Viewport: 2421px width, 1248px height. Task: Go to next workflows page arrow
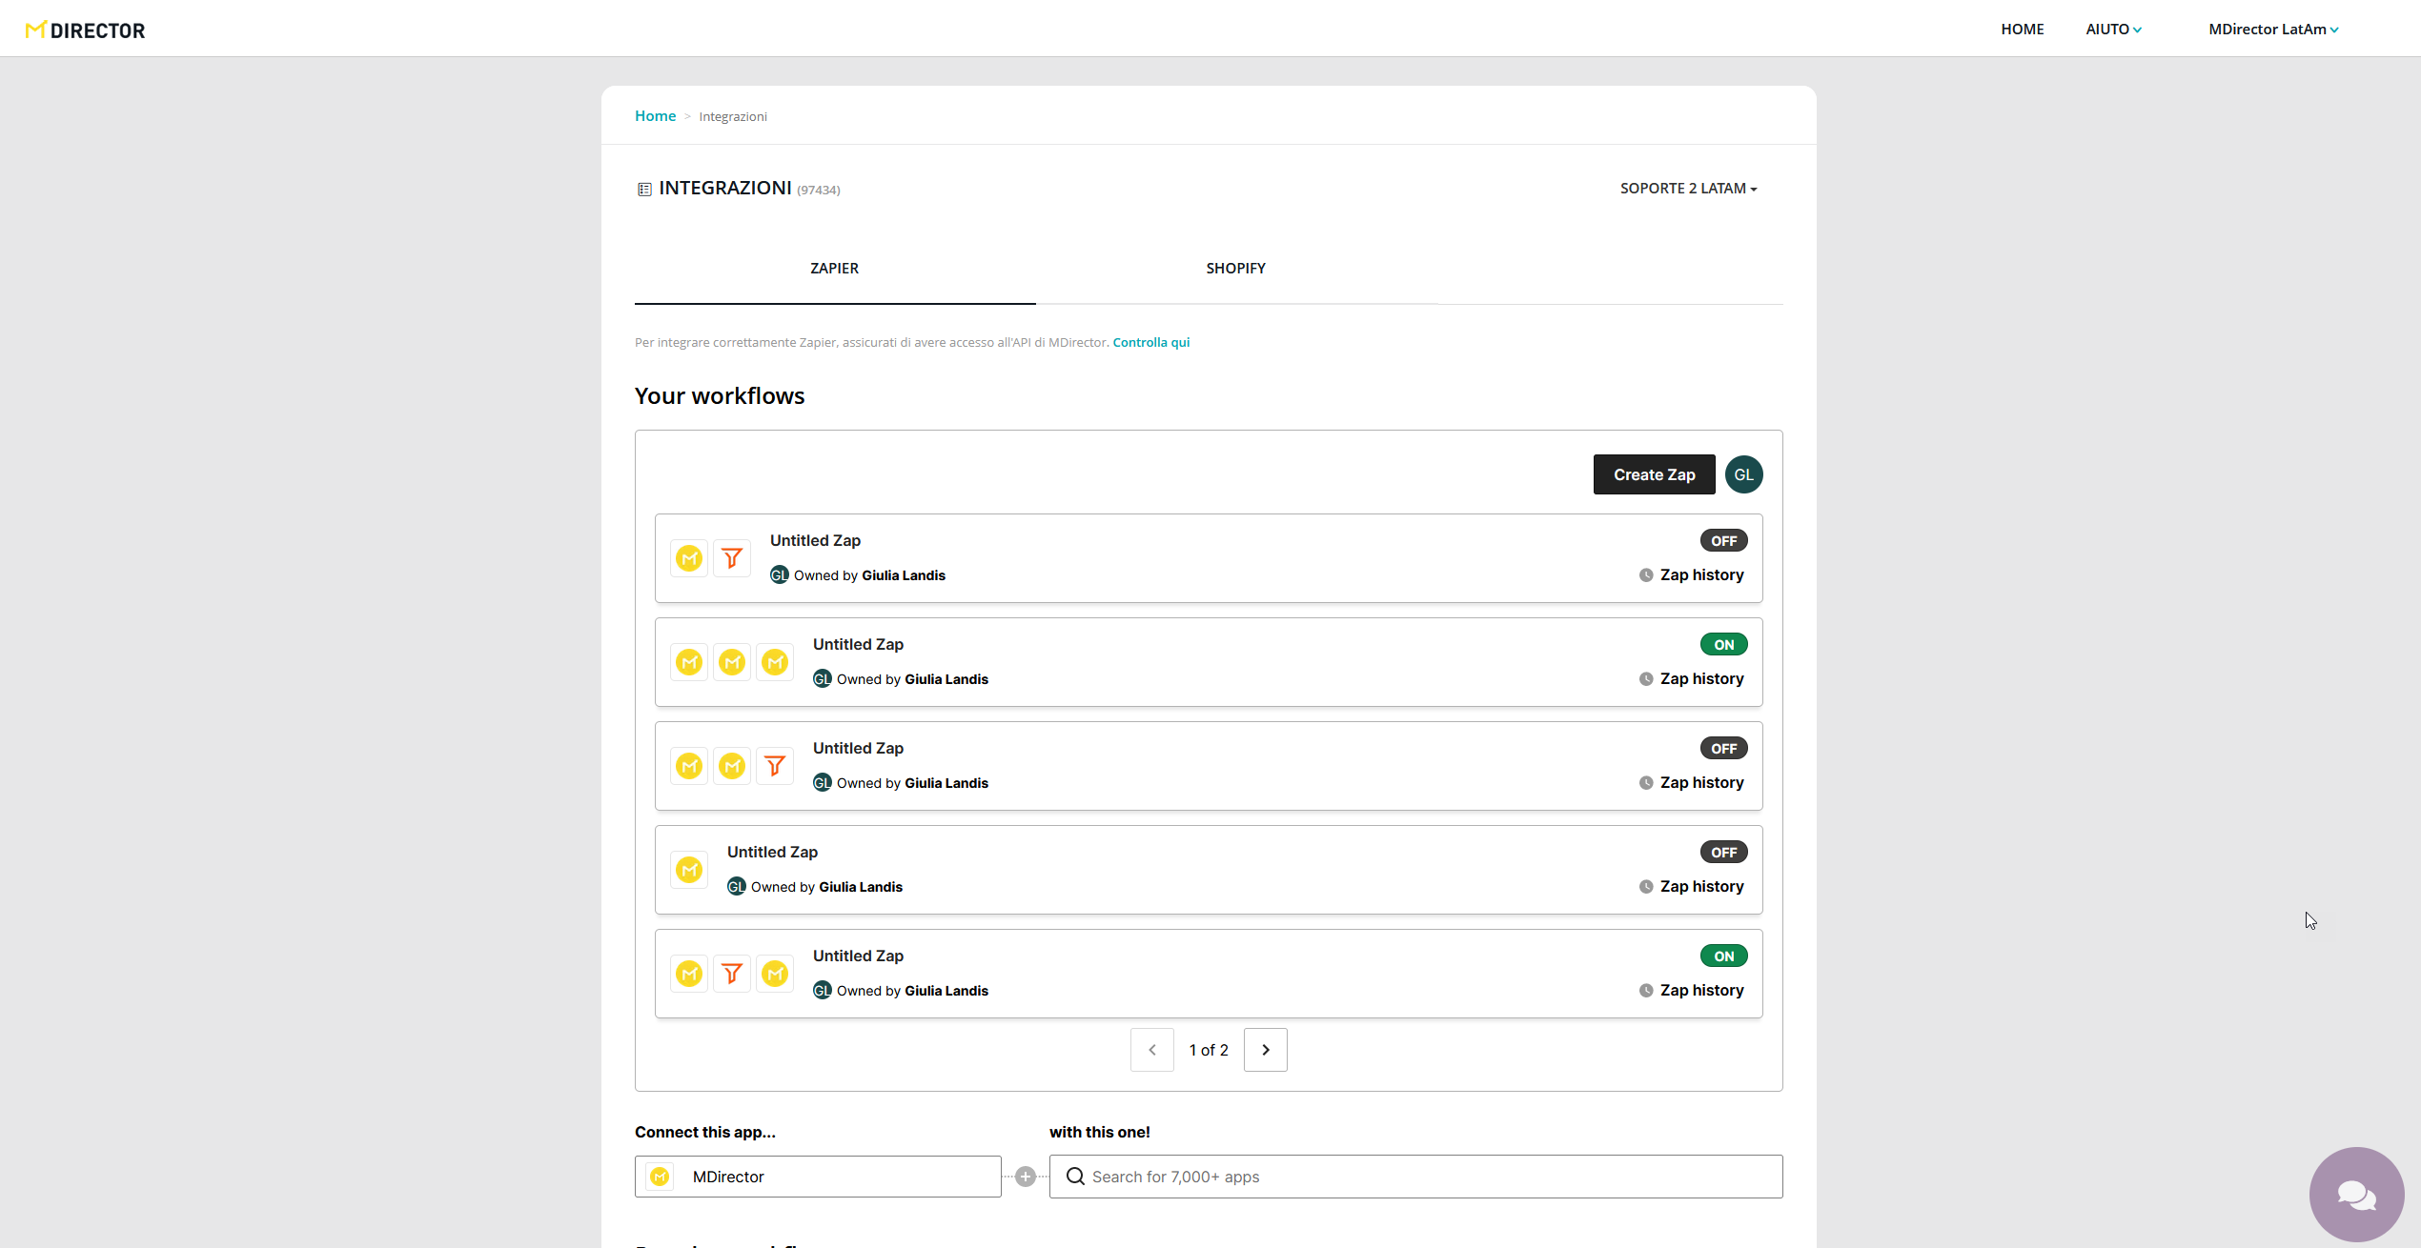tap(1265, 1050)
